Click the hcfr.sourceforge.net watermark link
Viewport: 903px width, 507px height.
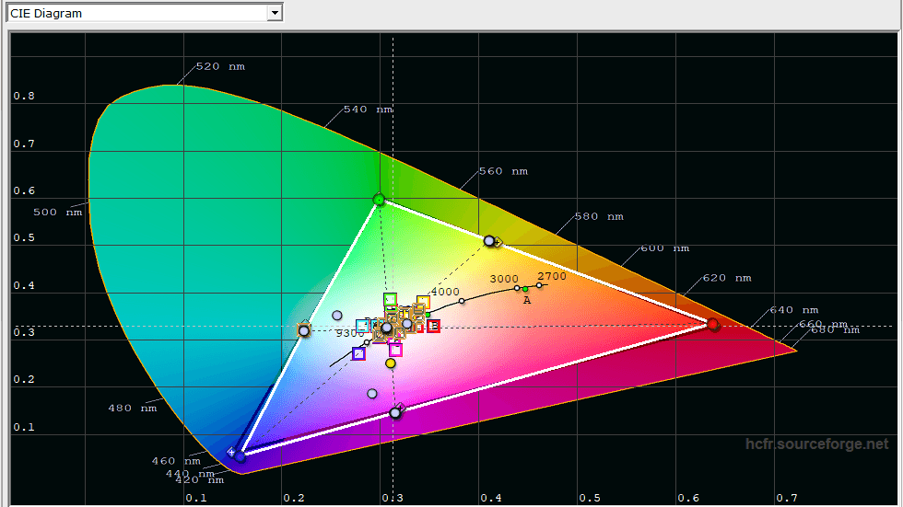[x=817, y=444]
